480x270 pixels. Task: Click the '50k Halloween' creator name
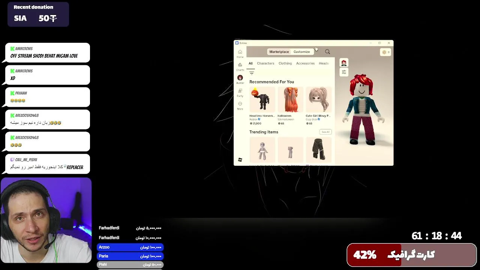coord(286,119)
